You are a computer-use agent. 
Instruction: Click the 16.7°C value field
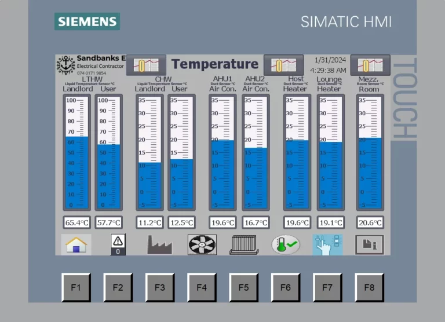256,222
